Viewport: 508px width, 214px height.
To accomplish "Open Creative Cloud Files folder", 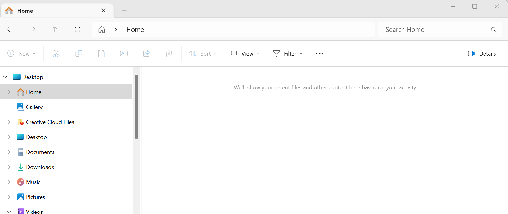I will [50, 122].
